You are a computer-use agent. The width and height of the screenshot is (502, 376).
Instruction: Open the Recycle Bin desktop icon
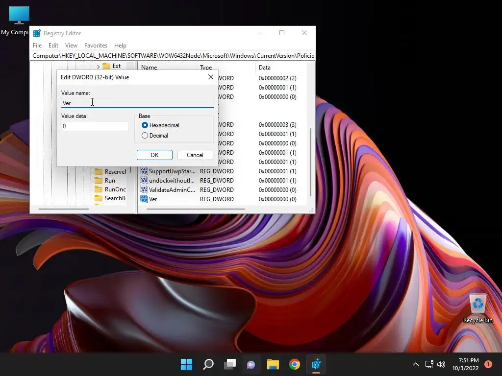point(477,308)
